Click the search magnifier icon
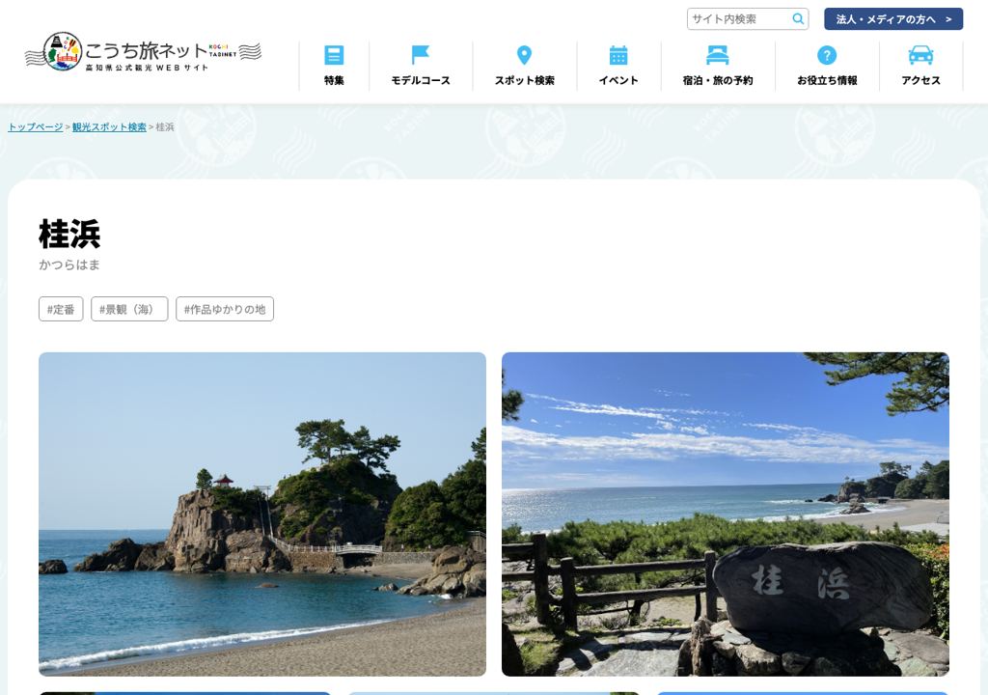Image resolution: width=988 pixels, height=695 pixels. 798,19
